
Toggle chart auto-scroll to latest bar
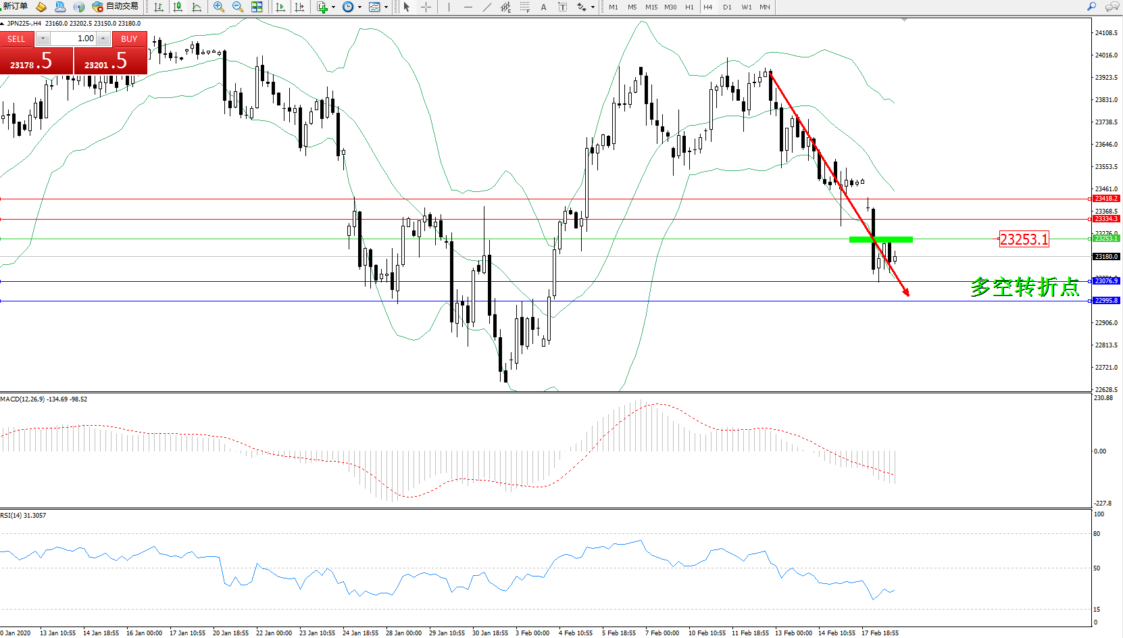click(x=280, y=7)
